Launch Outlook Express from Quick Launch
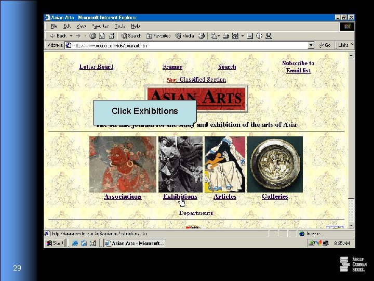Screen dimensions: 374x281 tap(84, 243)
